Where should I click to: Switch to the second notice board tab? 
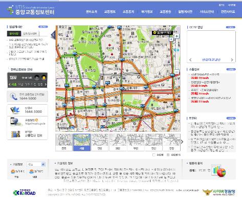click(30, 33)
